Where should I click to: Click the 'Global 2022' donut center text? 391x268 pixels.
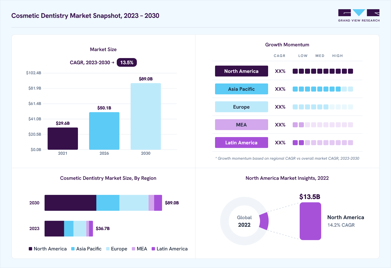(x=244, y=221)
